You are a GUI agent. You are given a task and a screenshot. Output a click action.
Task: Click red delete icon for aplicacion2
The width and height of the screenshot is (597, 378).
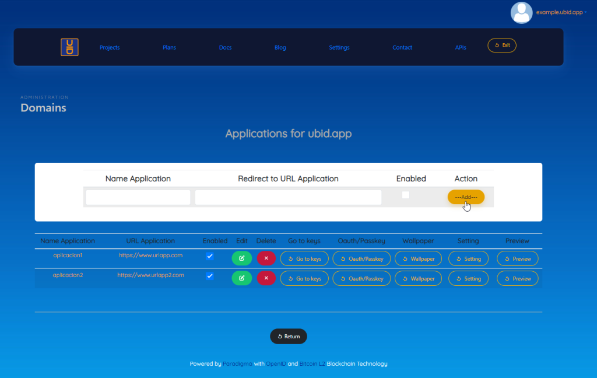tap(266, 278)
